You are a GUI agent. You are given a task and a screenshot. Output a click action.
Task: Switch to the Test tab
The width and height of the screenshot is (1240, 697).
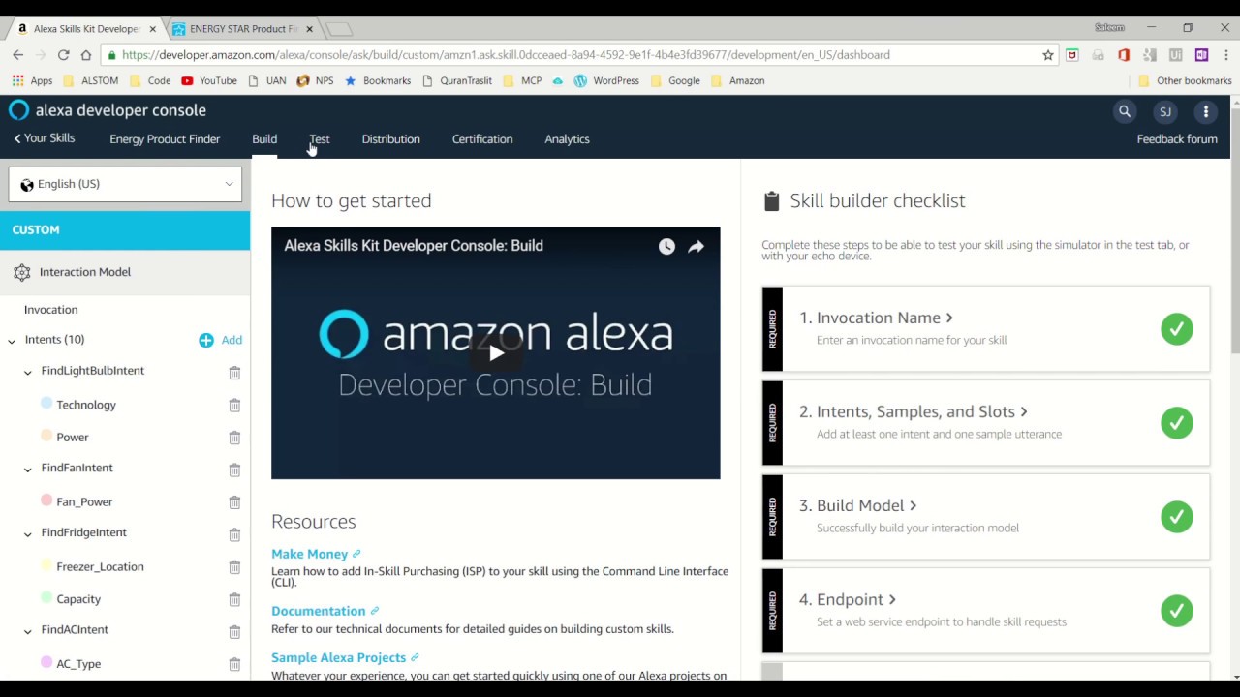coord(320,139)
